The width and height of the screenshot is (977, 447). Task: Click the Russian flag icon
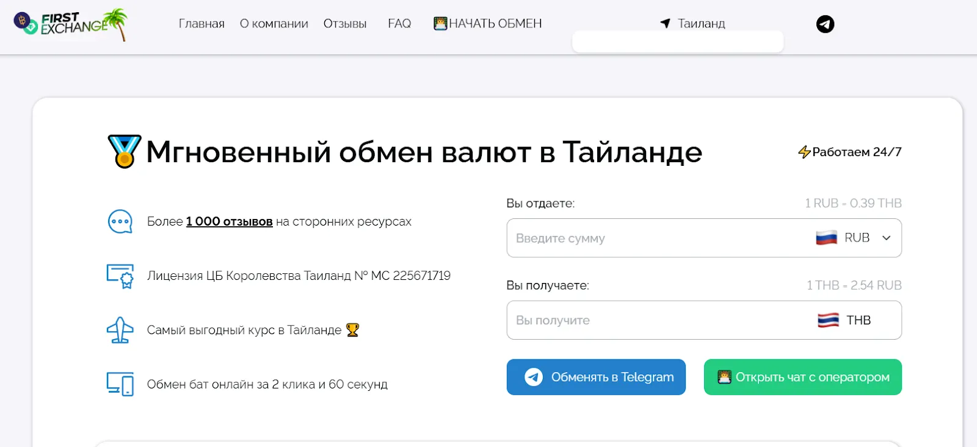point(826,238)
